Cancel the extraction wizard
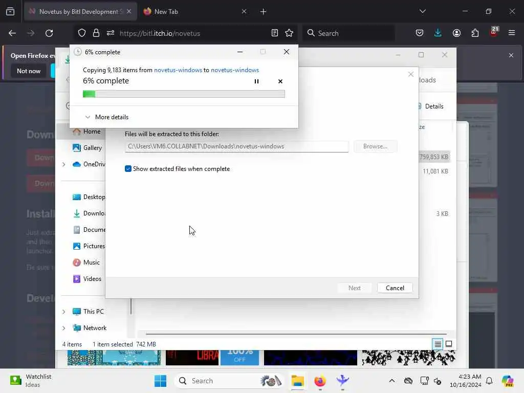Viewport: 524px width, 393px height. click(395, 288)
